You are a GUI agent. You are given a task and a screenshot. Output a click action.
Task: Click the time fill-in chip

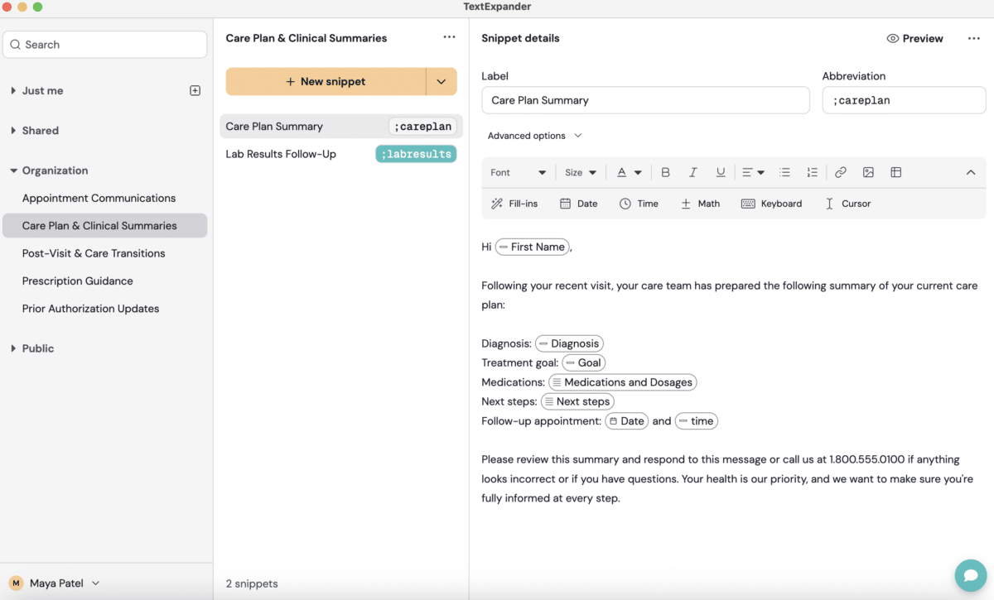click(x=697, y=420)
